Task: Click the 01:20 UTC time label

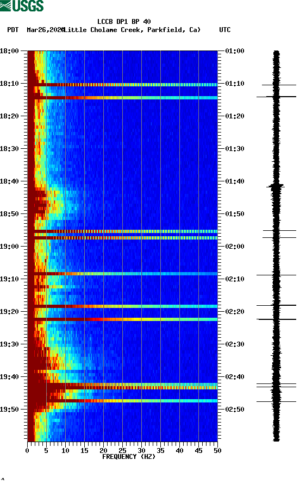Action: coord(235,116)
